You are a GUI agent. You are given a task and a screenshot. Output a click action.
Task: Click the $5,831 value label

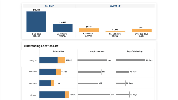[x=141, y=28]
